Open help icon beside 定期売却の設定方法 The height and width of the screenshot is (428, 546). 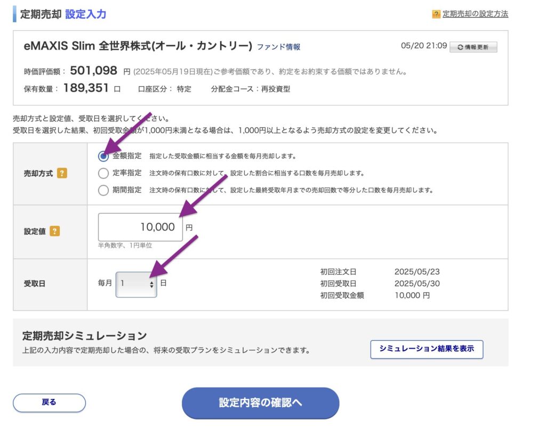pos(436,14)
